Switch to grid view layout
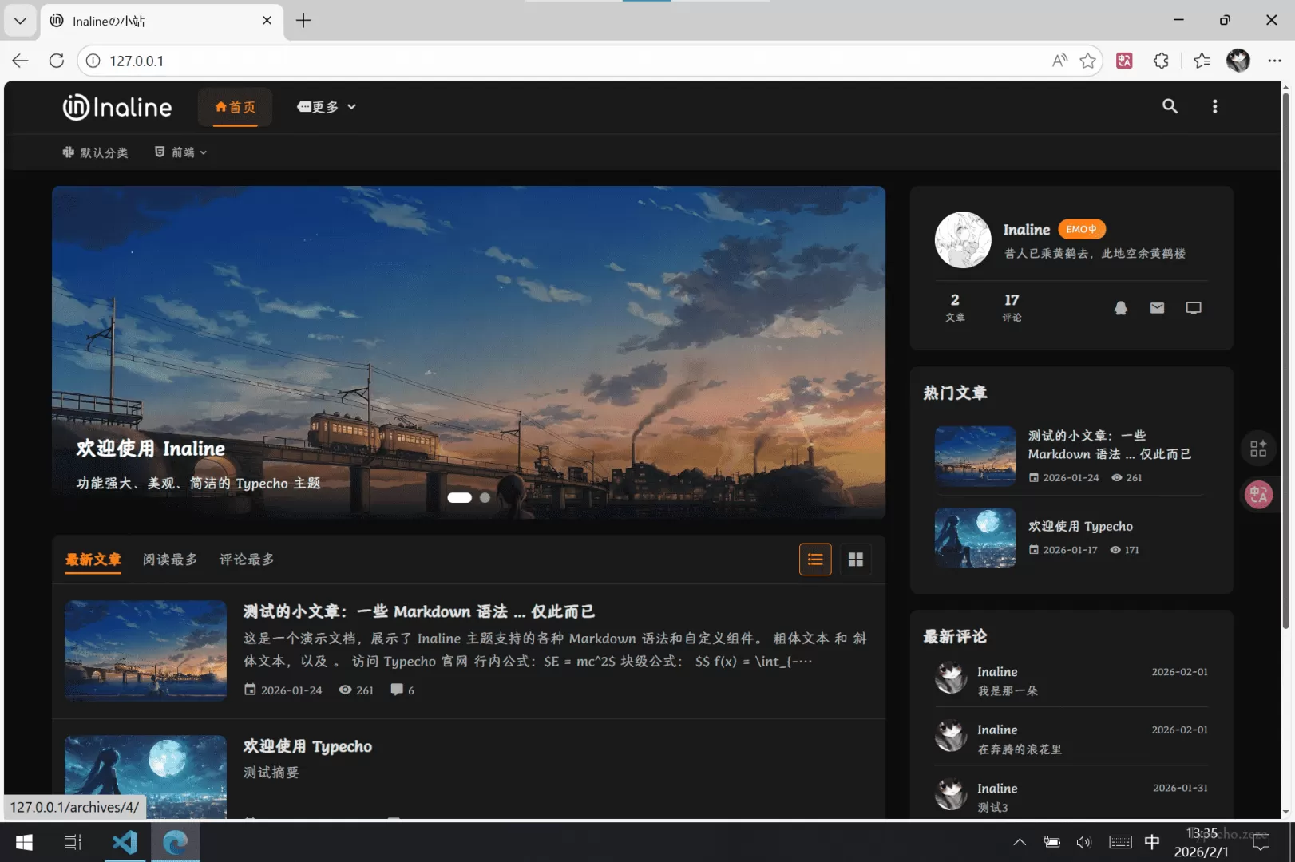This screenshot has width=1295, height=862. [x=856, y=560]
